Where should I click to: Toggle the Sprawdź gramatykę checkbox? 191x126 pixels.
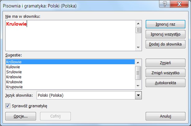pyautogui.click(x=8, y=106)
